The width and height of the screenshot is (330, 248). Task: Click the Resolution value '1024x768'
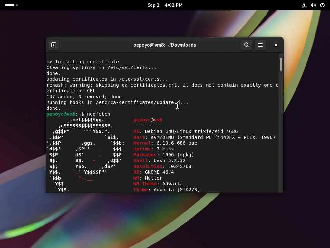180,166
